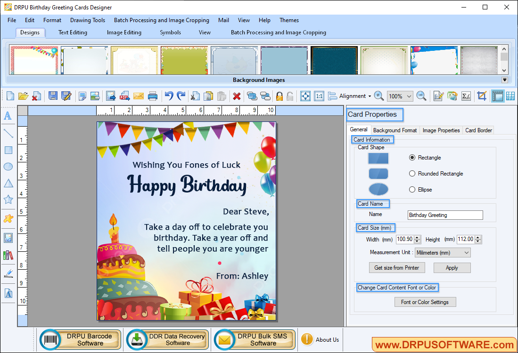Viewport: 518px width, 353px height.
Task: Select the Ellipse card shape option
Action: pyautogui.click(x=412, y=189)
